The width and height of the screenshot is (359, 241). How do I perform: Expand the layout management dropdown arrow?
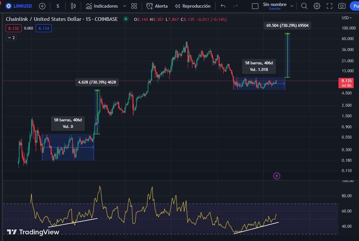coord(292,6)
